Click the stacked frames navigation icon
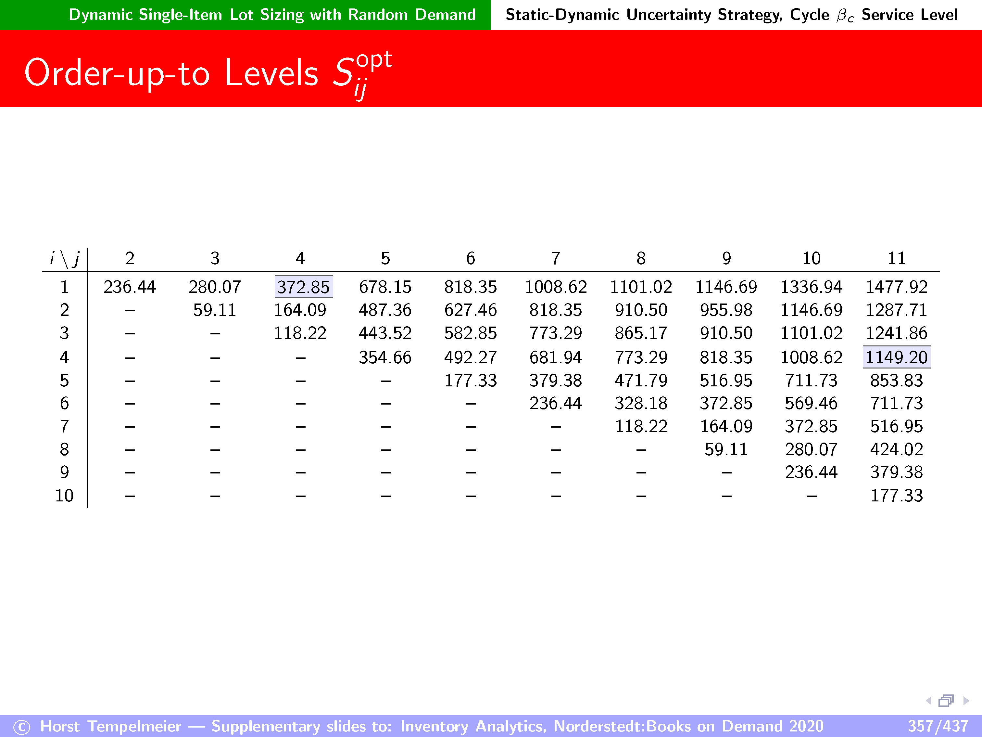This screenshot has height=737, width=982. (946, 701)
